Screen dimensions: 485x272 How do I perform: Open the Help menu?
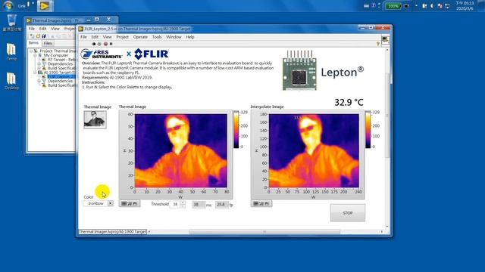coord(190,37)
